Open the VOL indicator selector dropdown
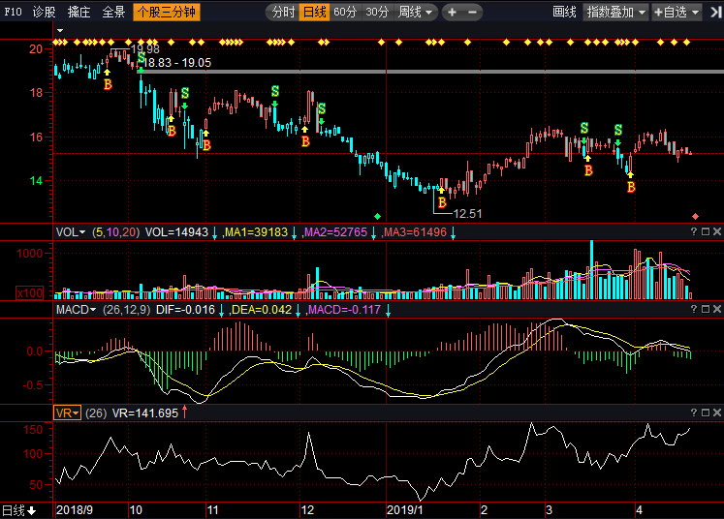The image size is (724, 519). coord(71,232)
